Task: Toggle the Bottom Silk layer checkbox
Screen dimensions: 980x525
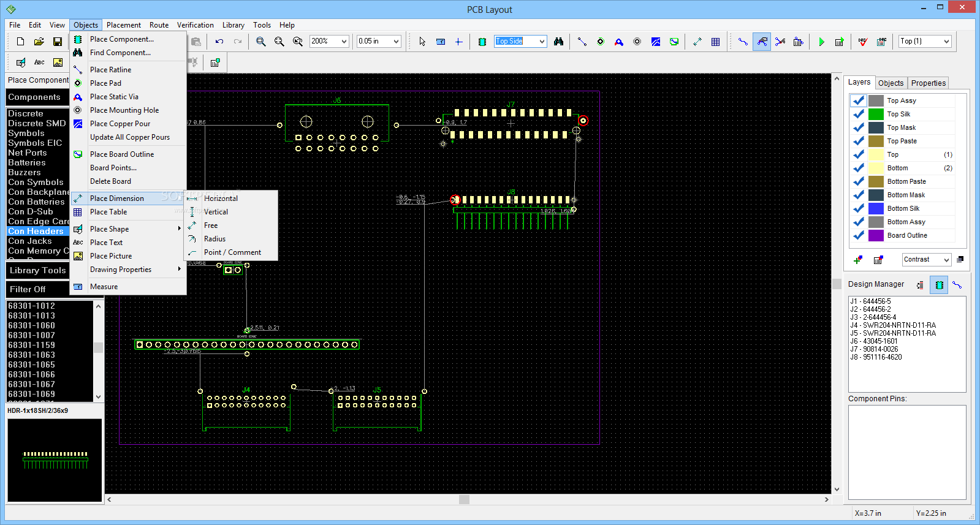Action: pos(858,208)
